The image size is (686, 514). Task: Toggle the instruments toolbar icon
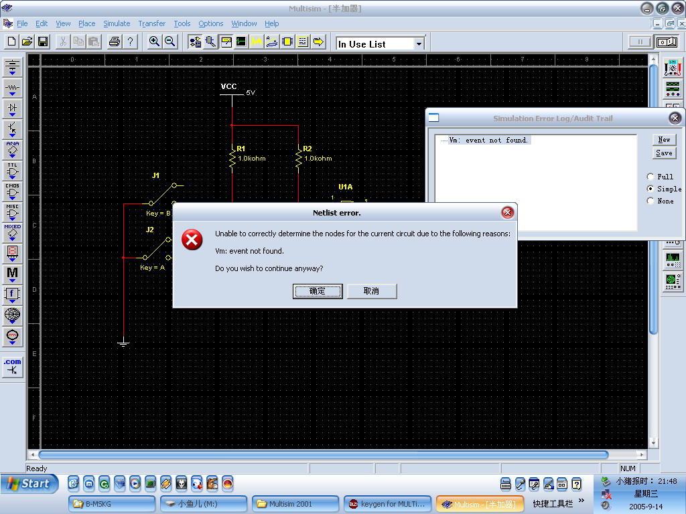pyautogui.click(x=226, y=42)
